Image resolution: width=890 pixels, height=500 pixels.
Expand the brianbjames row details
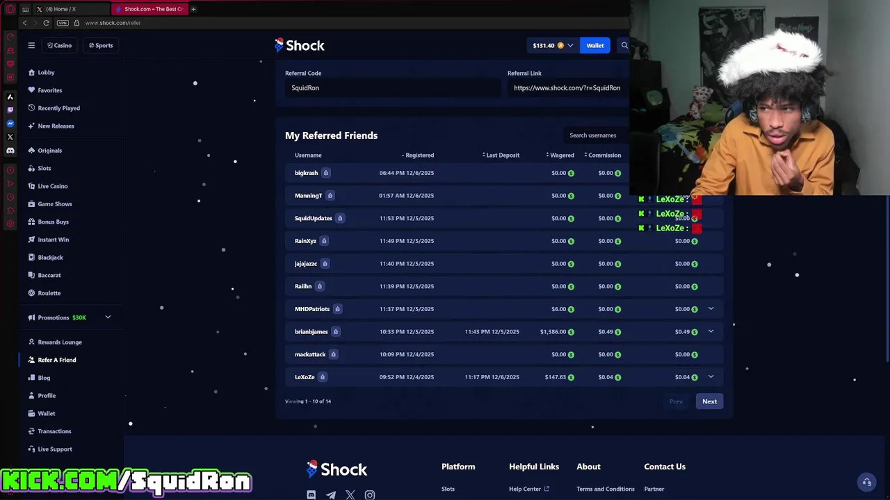point(711,332)
